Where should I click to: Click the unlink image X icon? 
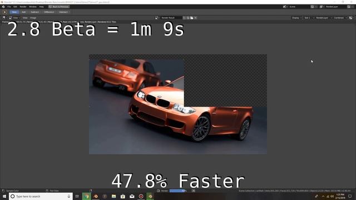[195, 18]
